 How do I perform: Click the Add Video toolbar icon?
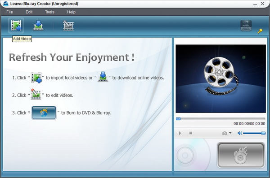16,26
